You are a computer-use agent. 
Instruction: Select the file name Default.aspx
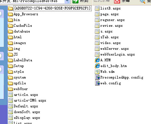pyautogui.click(x=26, y=106)
